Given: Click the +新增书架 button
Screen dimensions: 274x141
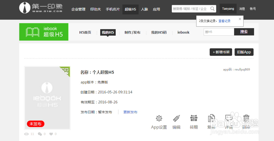Looking at the screenshot, I should 221,52.
